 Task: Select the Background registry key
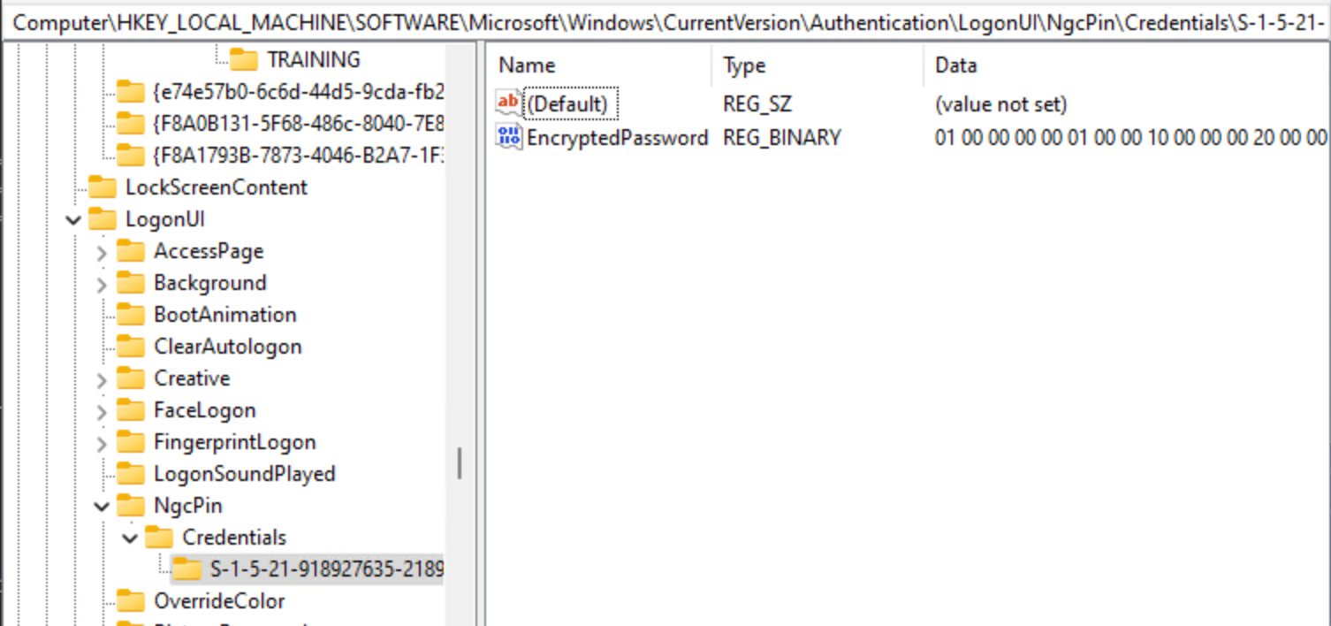209,283
